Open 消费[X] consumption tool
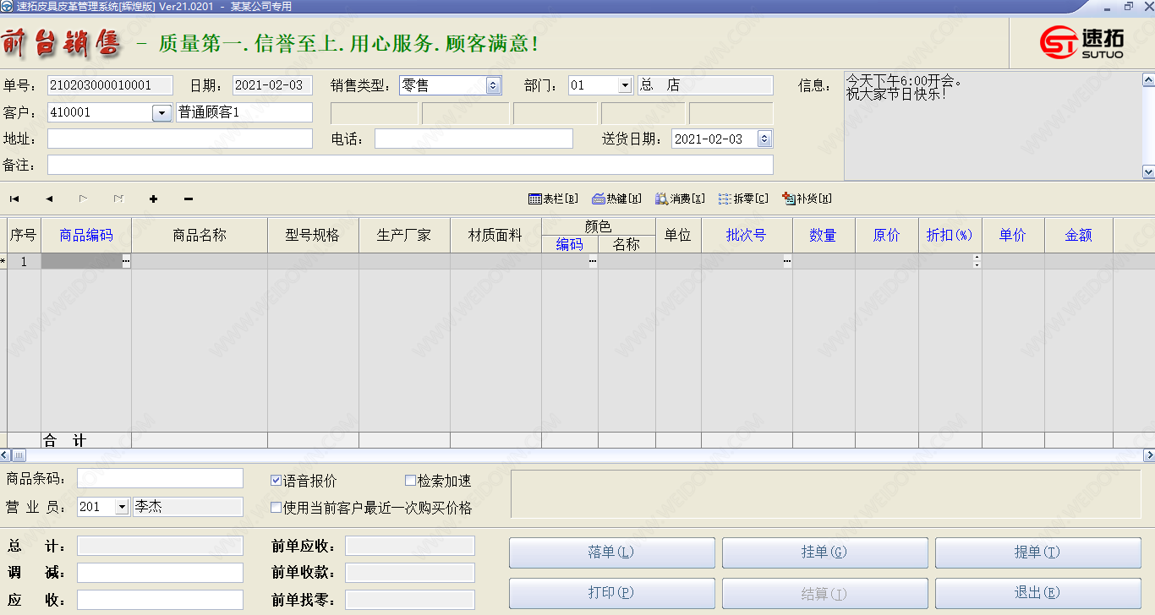Image resolution: width=1155 pixels, height=615 pixels. tap(680, 199)
